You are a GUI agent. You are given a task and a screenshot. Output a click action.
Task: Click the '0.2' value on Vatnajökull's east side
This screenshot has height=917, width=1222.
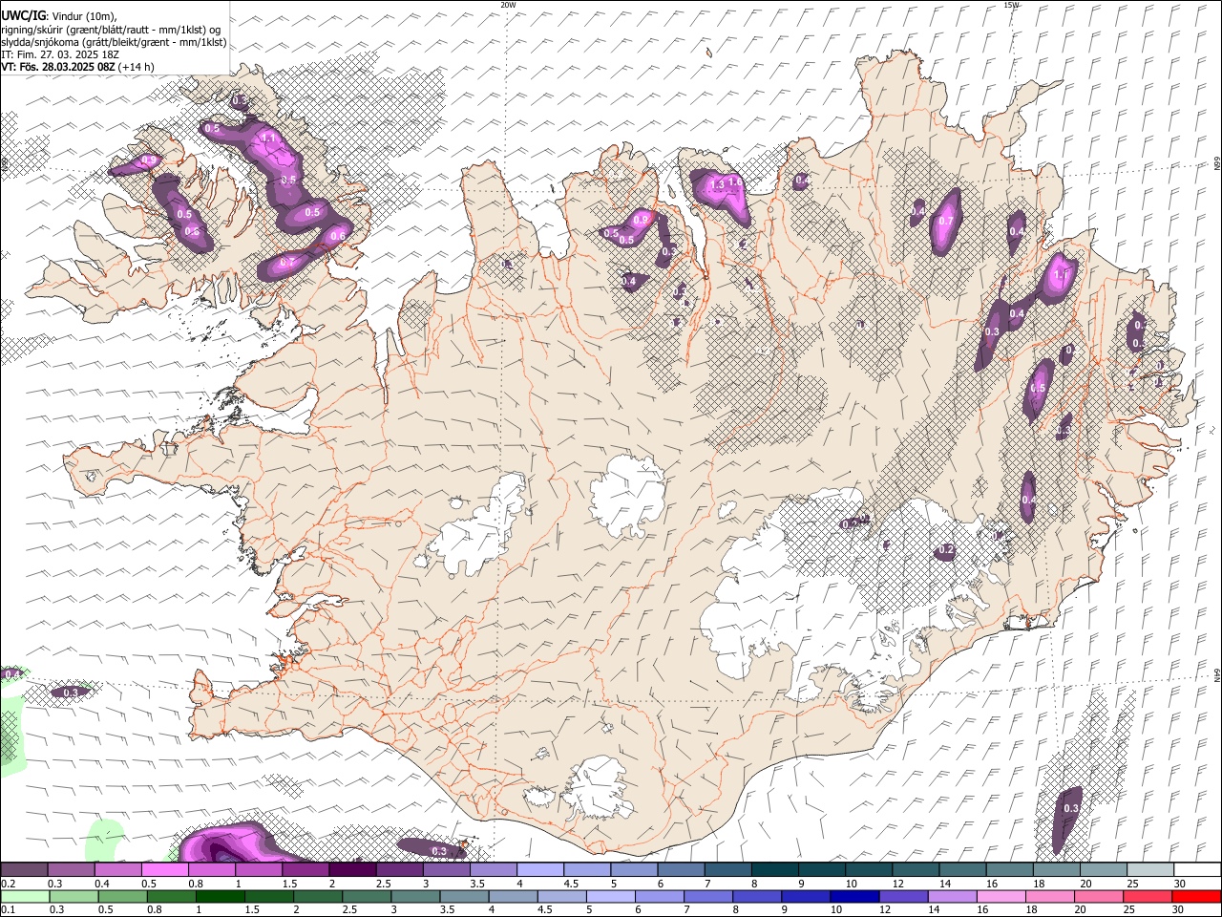point(946,550)
